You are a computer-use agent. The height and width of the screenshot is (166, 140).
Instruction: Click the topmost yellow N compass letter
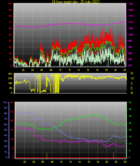pyautogui.click(x=132, y=73)
